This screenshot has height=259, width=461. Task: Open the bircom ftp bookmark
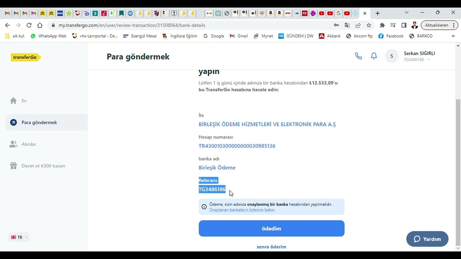click(359, 36)
